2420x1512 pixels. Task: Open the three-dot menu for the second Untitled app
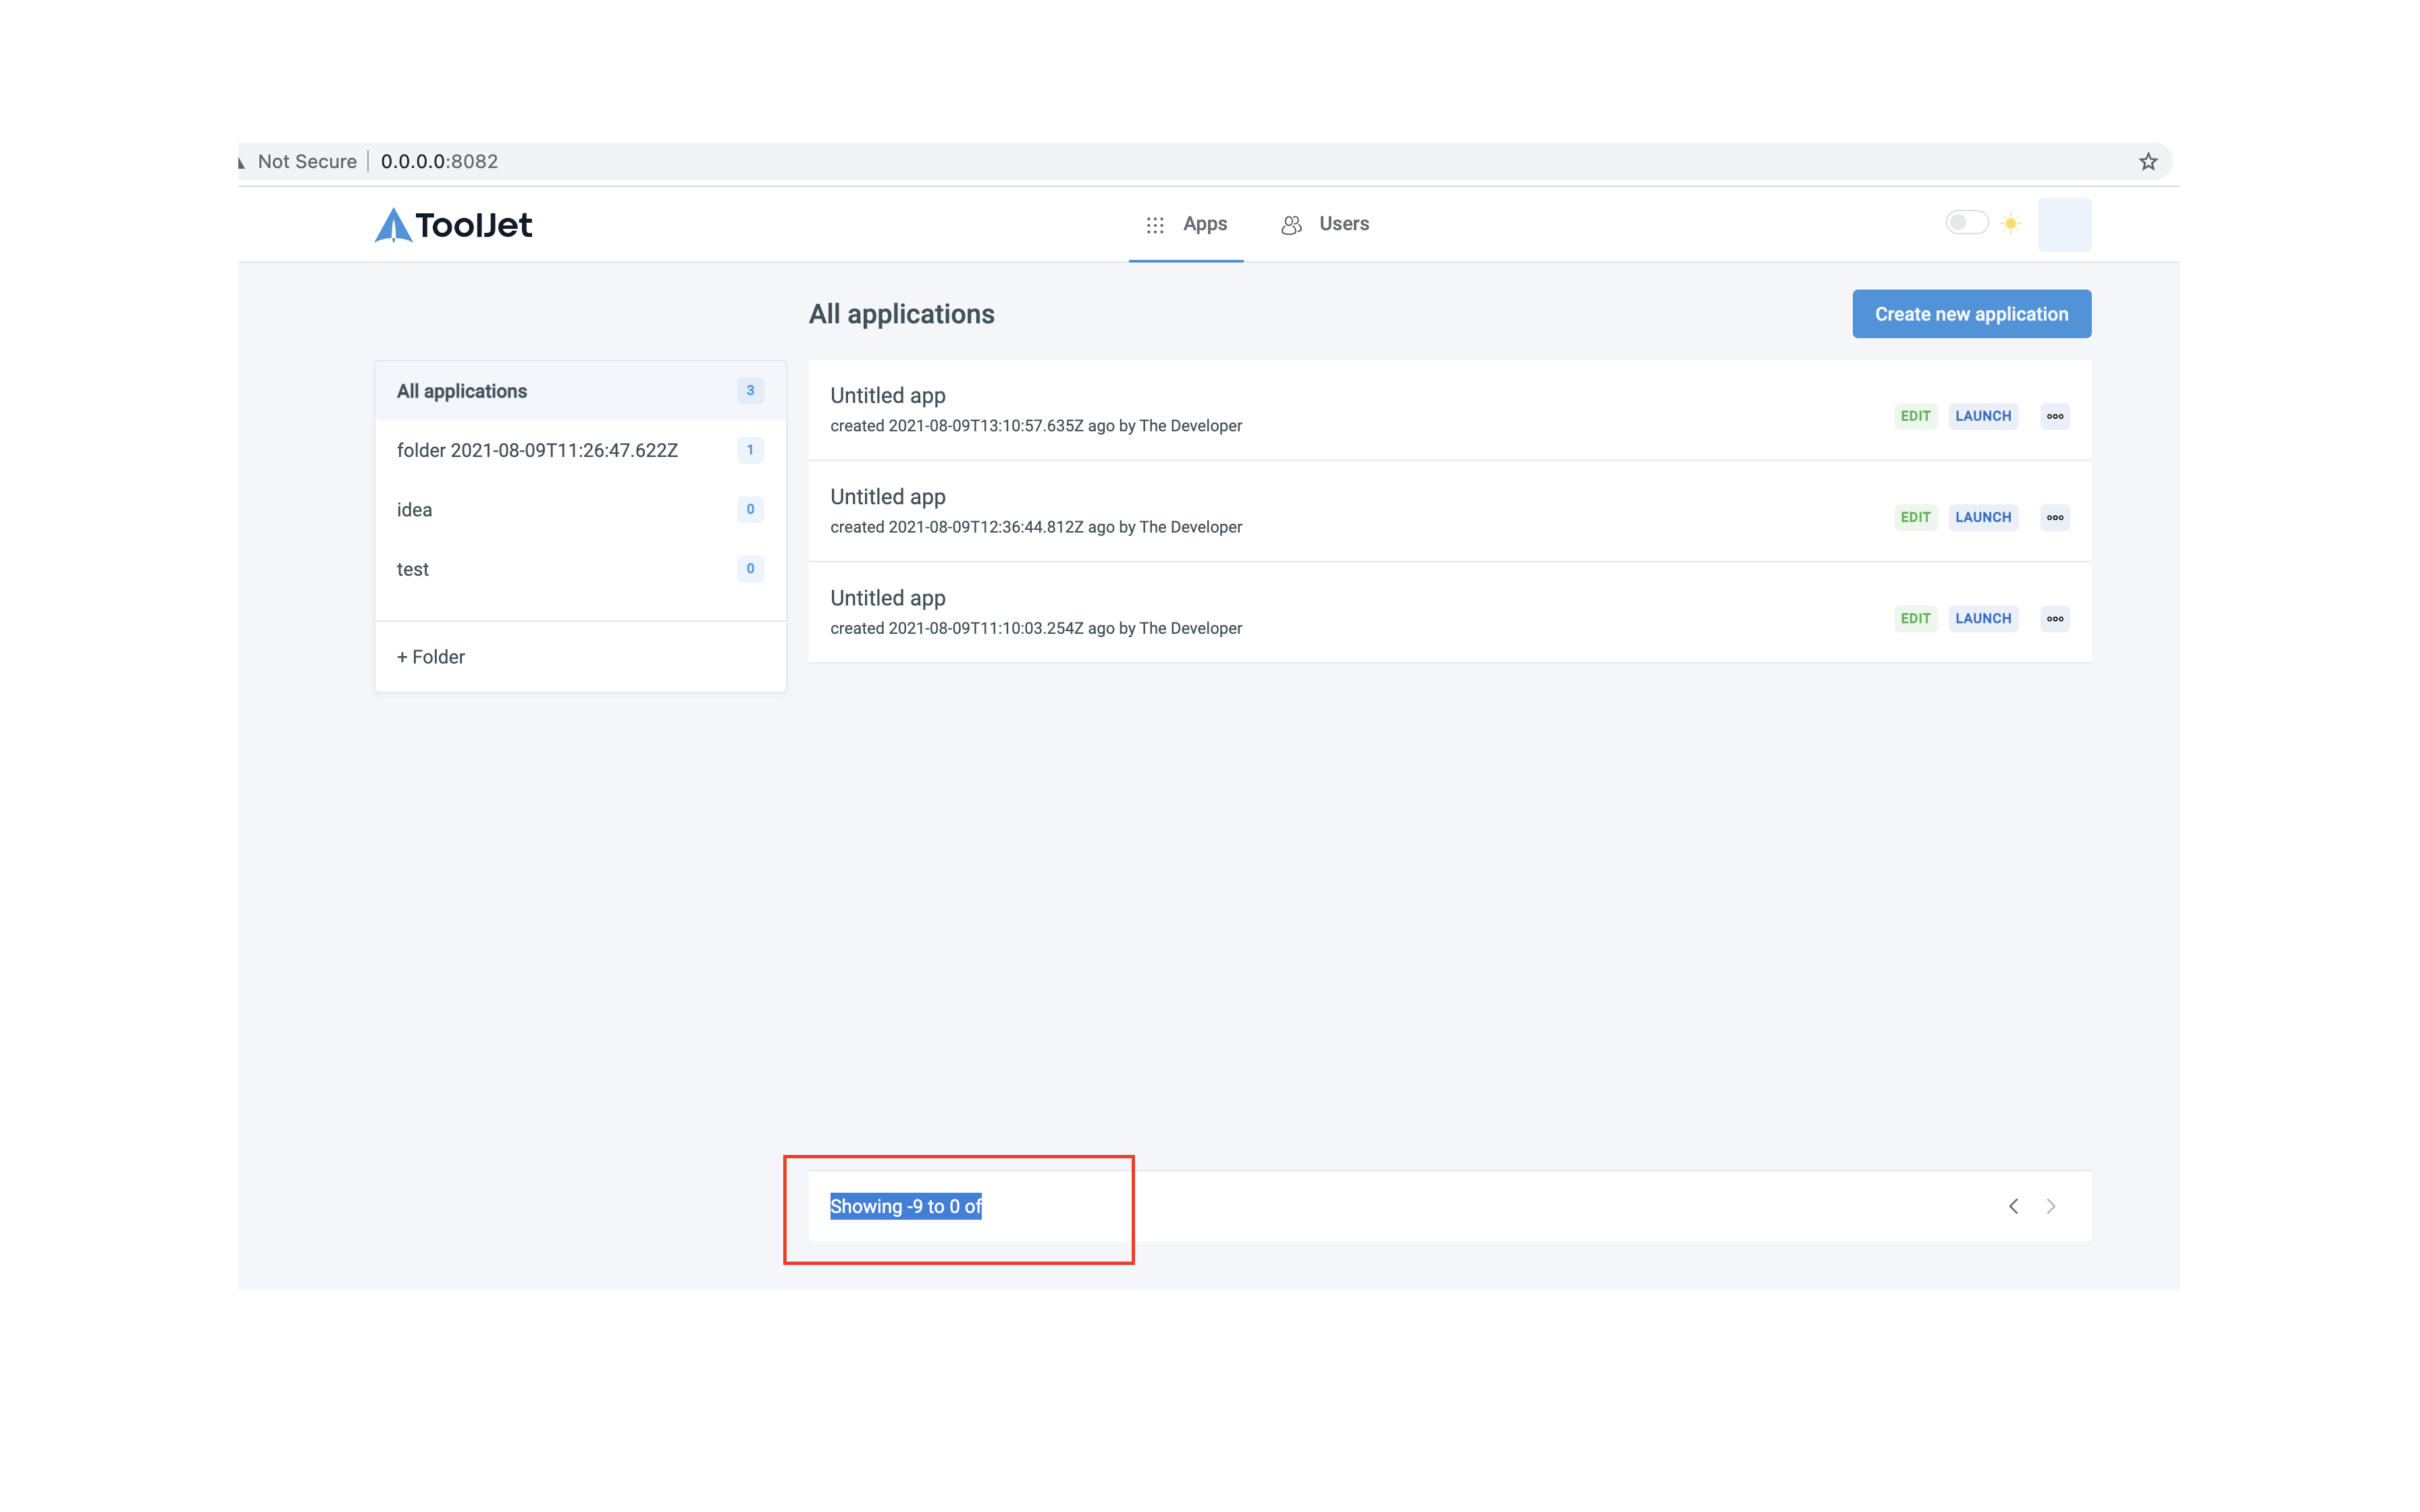pyautogui.click(x=2055, y=517)
